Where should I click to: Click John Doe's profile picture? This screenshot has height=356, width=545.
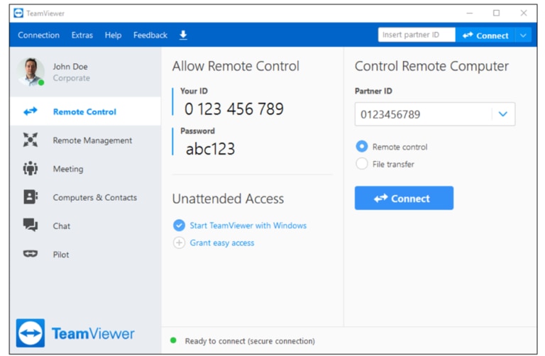[x=31, y=72]
